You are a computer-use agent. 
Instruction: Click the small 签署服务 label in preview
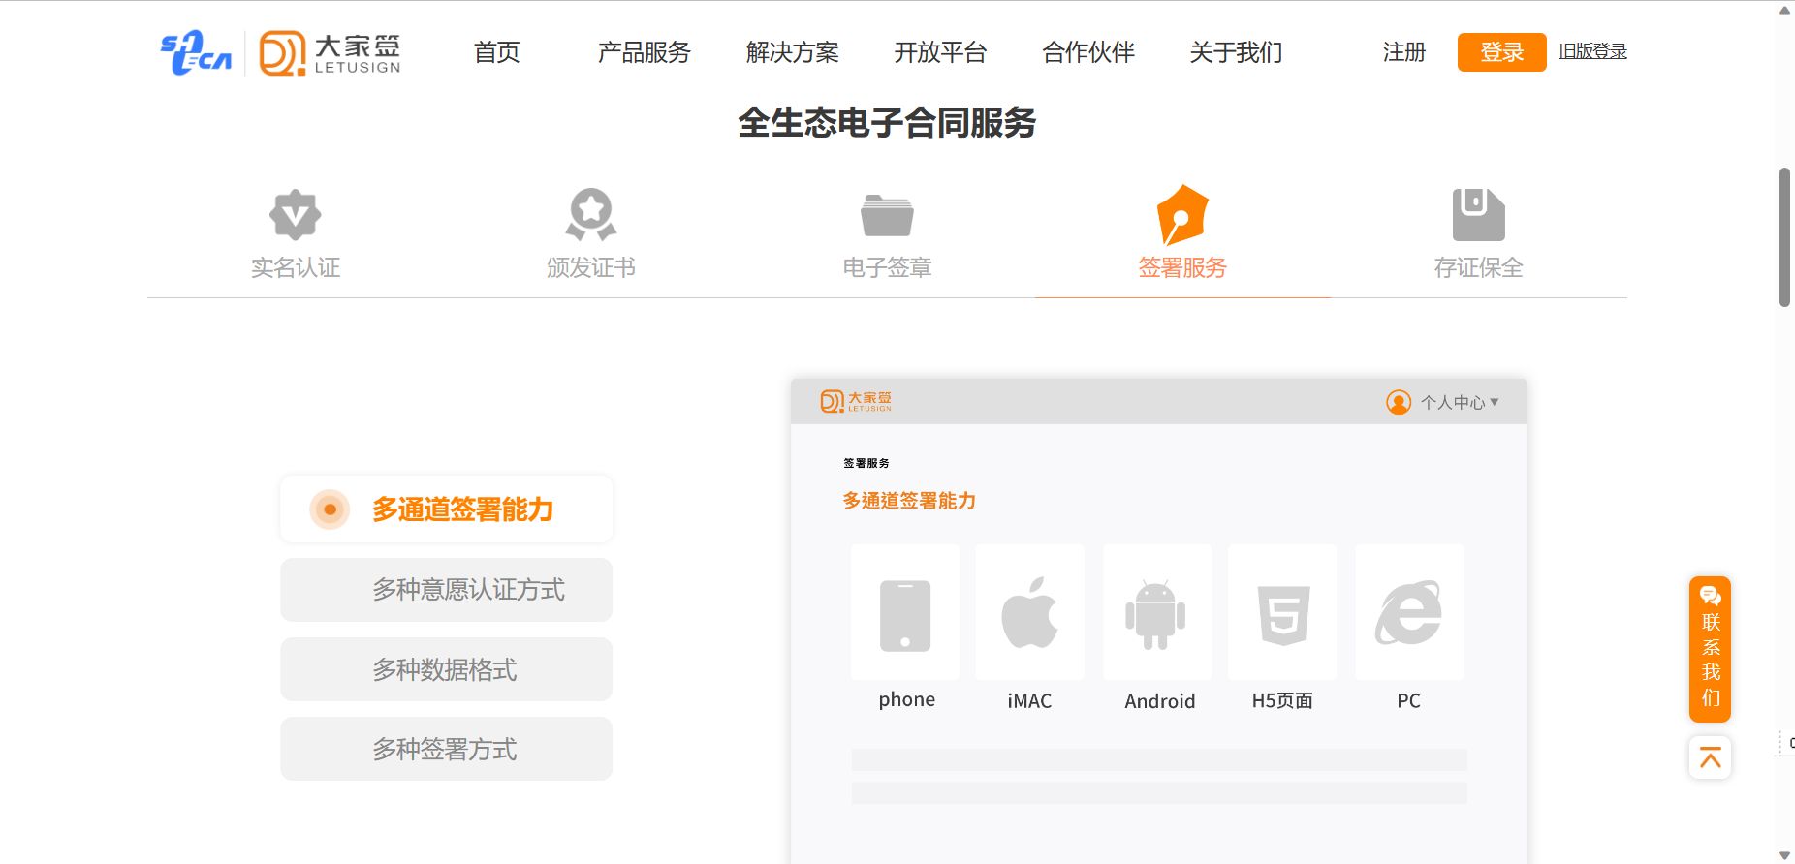pos(866,463)
